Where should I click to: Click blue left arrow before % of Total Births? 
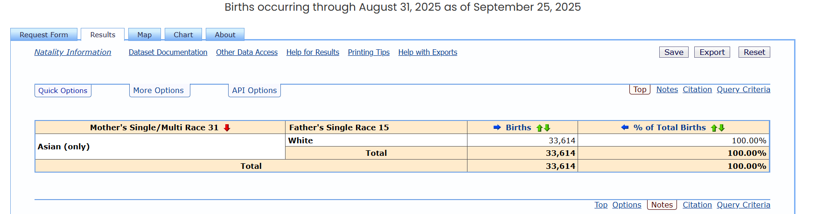pyautogui.click(x=625, y=127)
